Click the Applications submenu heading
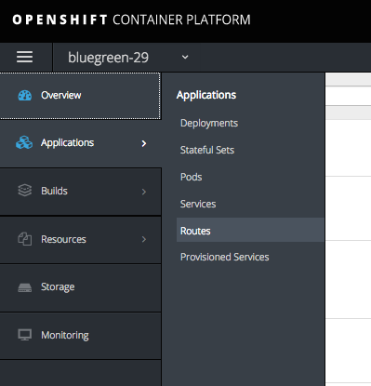371x386 pixels. pos(206,95)
